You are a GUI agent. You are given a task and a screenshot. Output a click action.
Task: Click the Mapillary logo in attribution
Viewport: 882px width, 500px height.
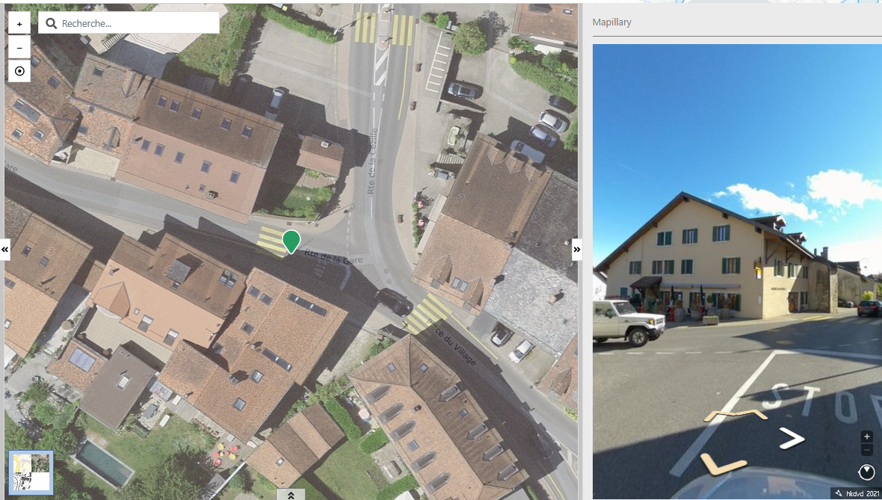[x=838, y=493]
